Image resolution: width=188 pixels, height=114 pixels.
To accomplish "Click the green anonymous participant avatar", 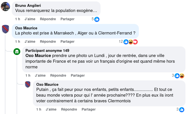I will pos(17,52).
